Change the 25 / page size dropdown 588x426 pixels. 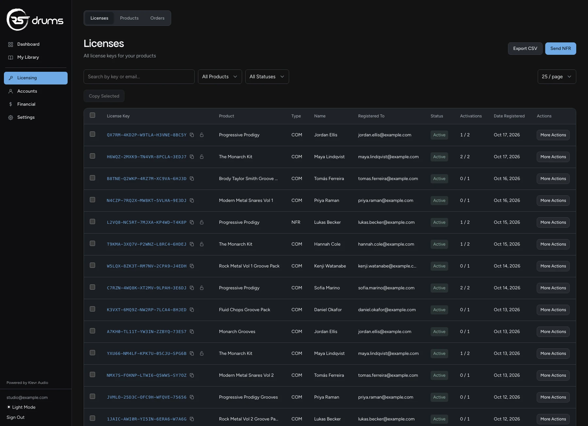557,77
